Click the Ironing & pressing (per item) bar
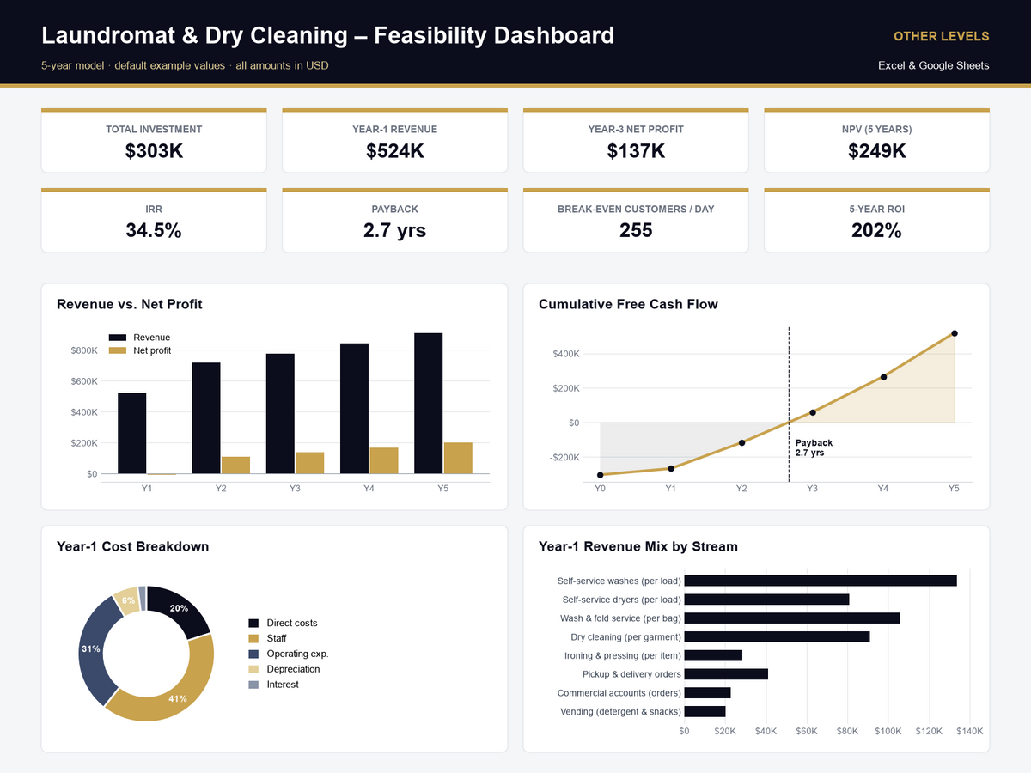Screen dimensions: 1031x773 (713, 655)
